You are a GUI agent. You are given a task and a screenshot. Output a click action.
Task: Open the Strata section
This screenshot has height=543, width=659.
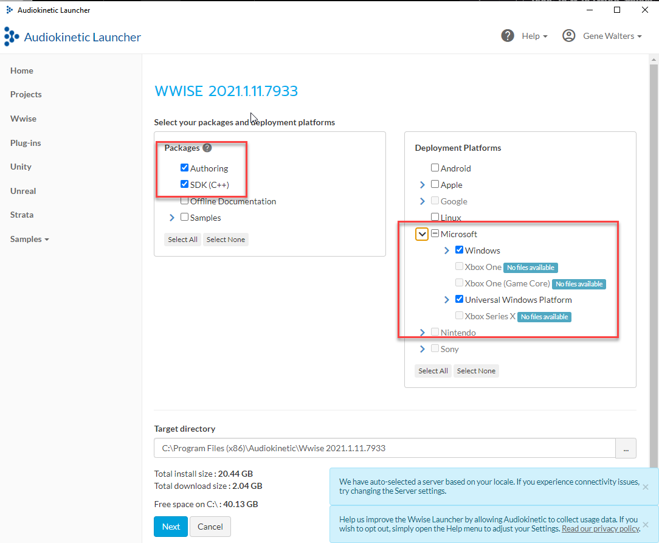(22, 215)
